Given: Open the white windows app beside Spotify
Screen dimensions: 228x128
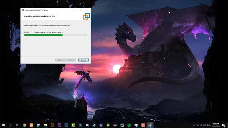Looking at the screenshot, I should 136,125.
